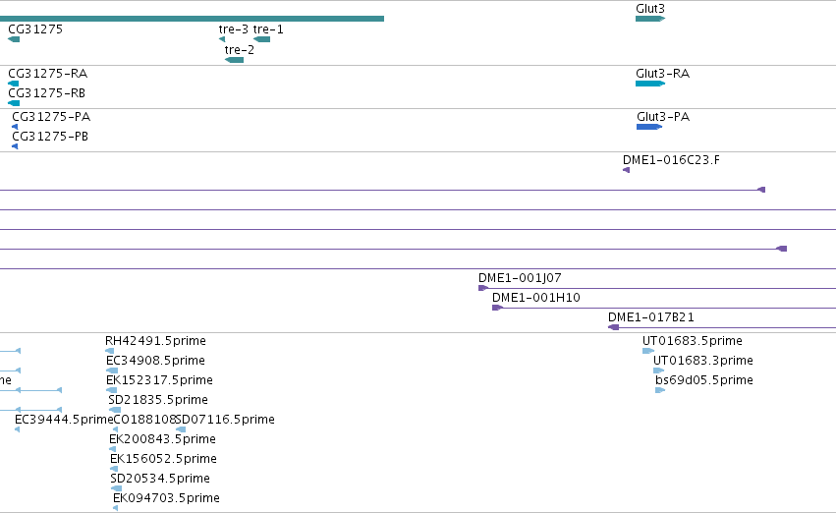836x513 pixels.
Task: Select the SD07116.5prime EST glyph
Action: point(182,429)
